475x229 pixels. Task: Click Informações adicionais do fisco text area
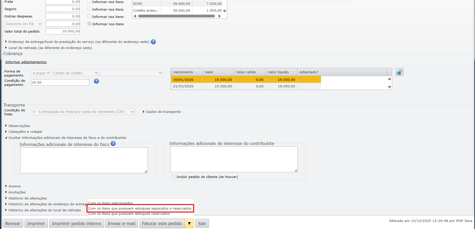pos(84,160)
